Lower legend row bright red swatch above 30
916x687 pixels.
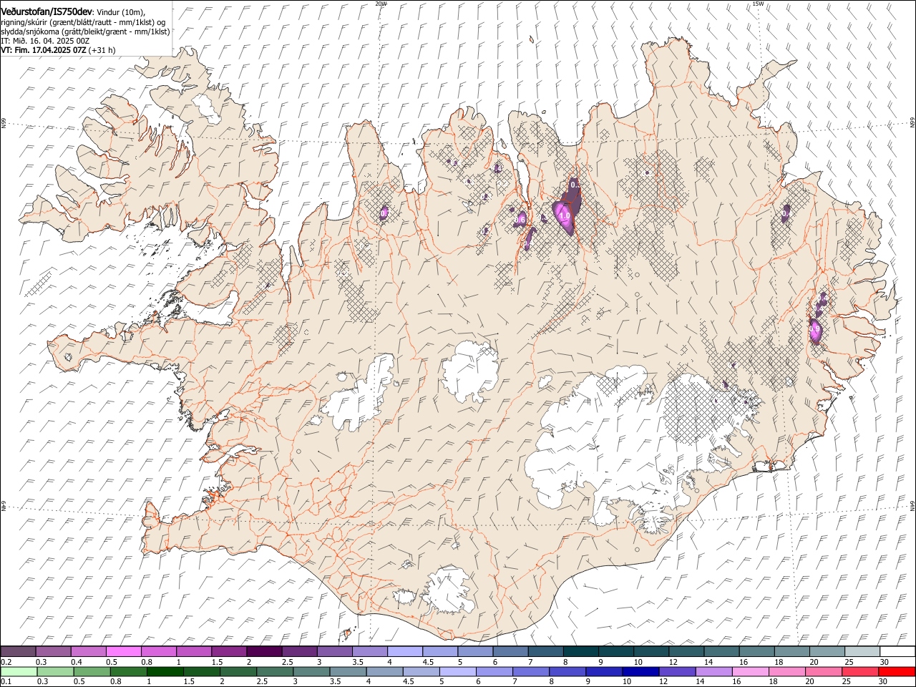click(897, 671)
